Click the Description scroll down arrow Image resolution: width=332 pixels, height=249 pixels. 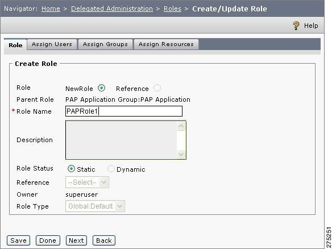(181, 154)
